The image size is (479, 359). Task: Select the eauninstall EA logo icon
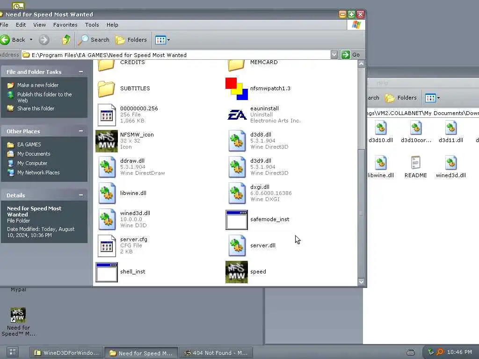236,115
